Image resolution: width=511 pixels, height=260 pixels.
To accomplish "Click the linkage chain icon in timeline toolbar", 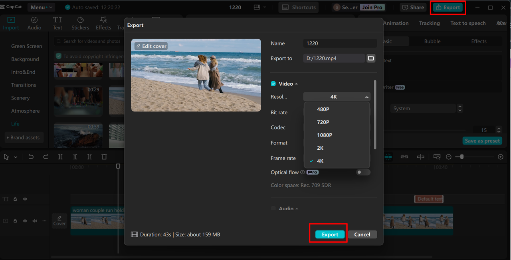I will pos(404,157).
